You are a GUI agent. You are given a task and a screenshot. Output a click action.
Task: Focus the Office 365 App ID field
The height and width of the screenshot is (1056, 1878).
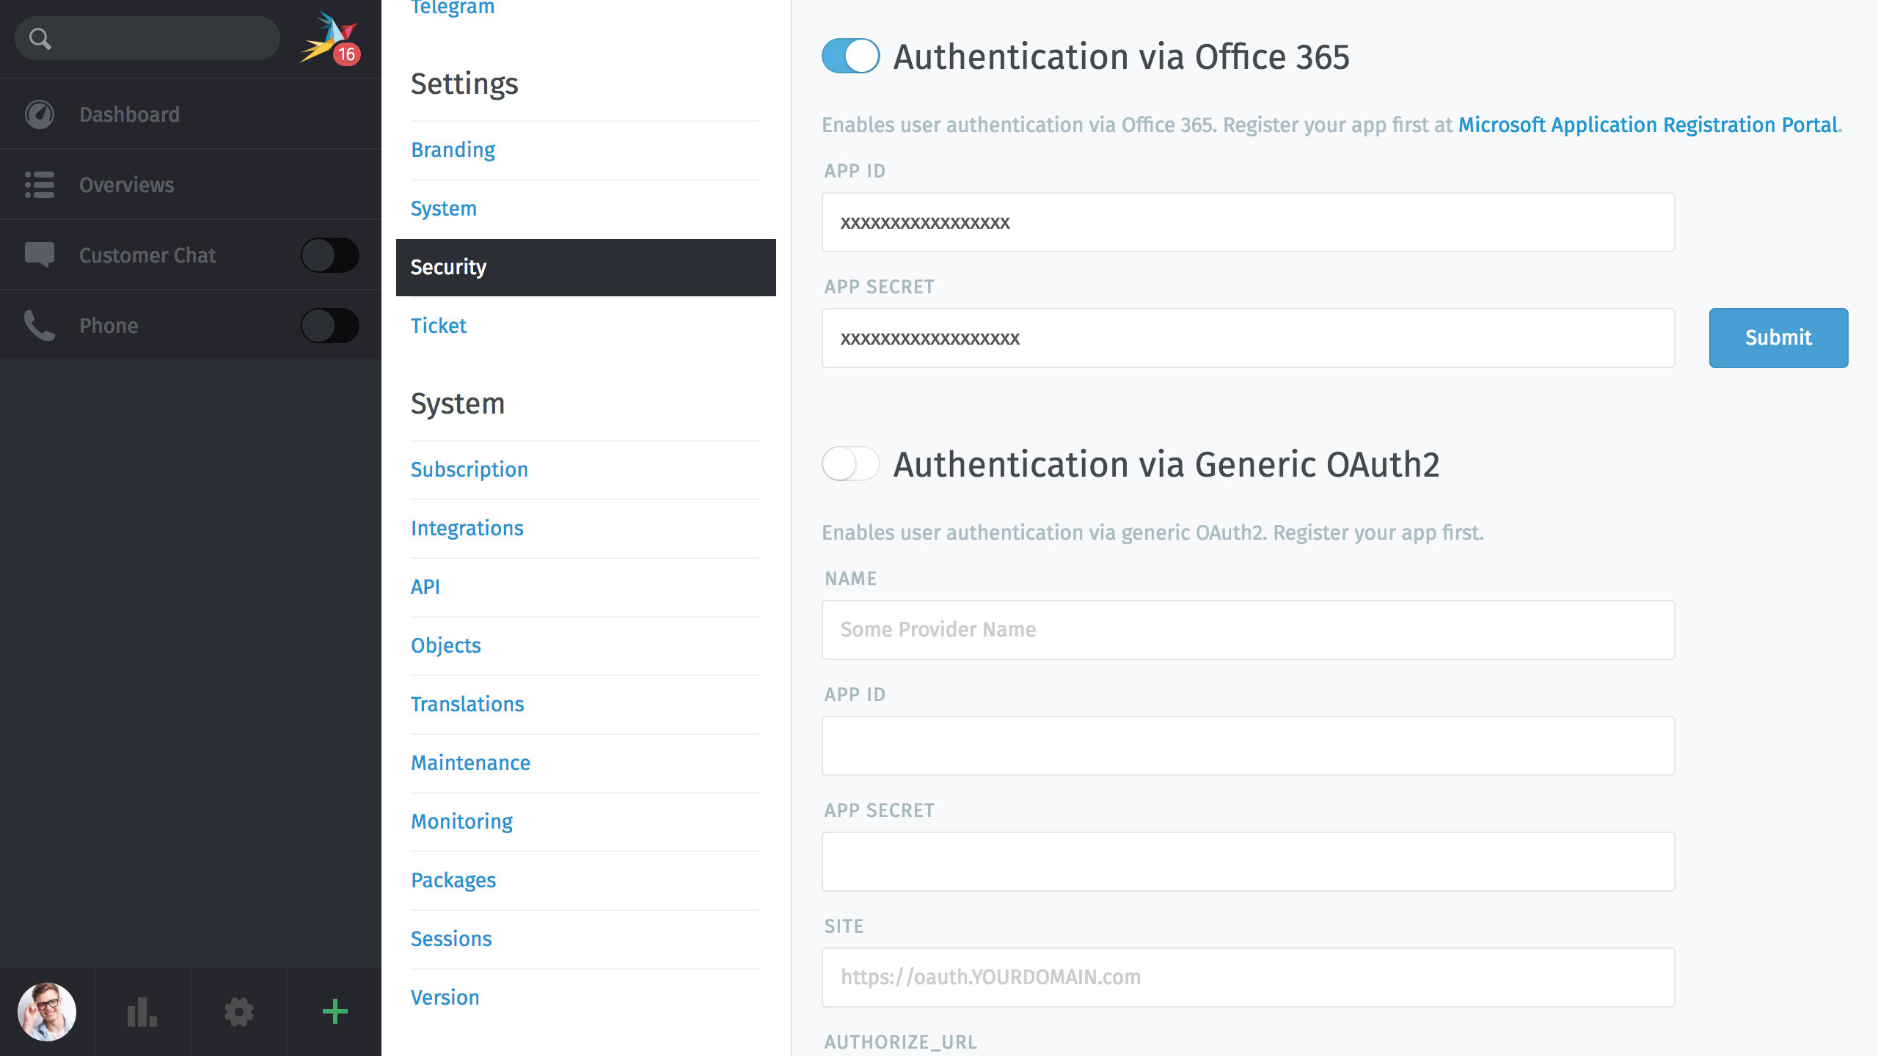pos(1248,222)
